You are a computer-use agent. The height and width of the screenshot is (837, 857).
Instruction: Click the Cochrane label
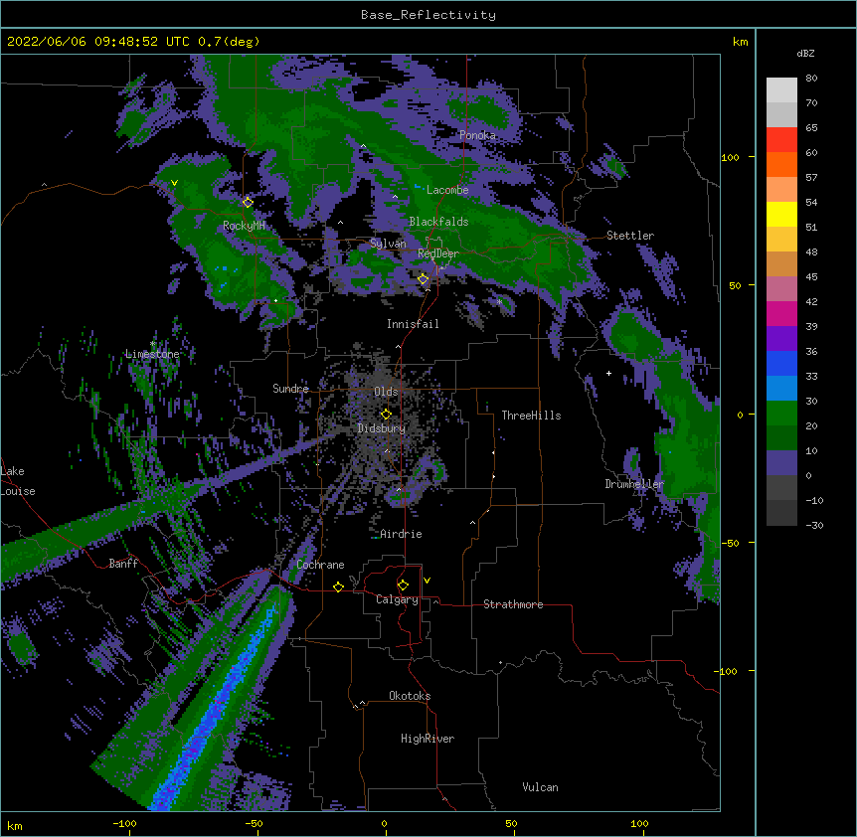coord(320,565)
